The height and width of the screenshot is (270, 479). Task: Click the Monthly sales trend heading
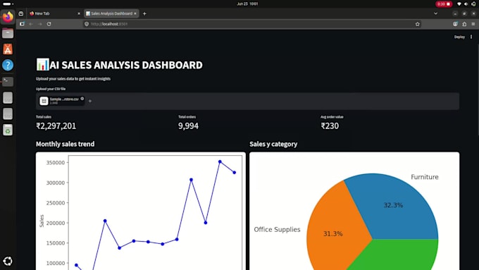(65, 144)
